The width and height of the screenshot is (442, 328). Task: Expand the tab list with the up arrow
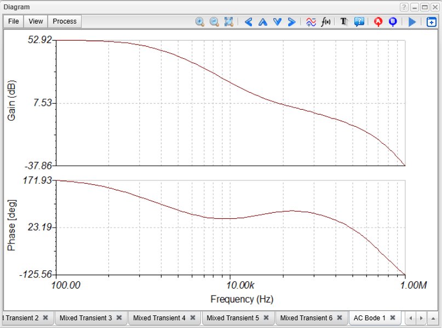[x=433, y=318]
